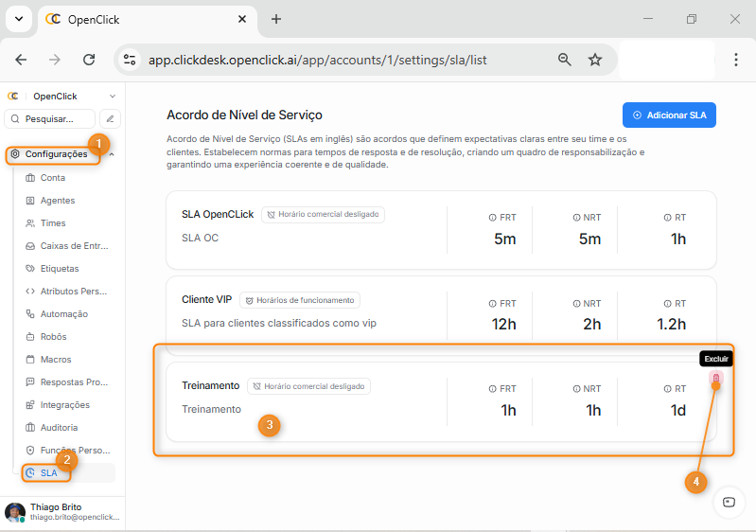Expand the OpenClick account switcher dropdown

pyautogui.click(x=113, y=97)
